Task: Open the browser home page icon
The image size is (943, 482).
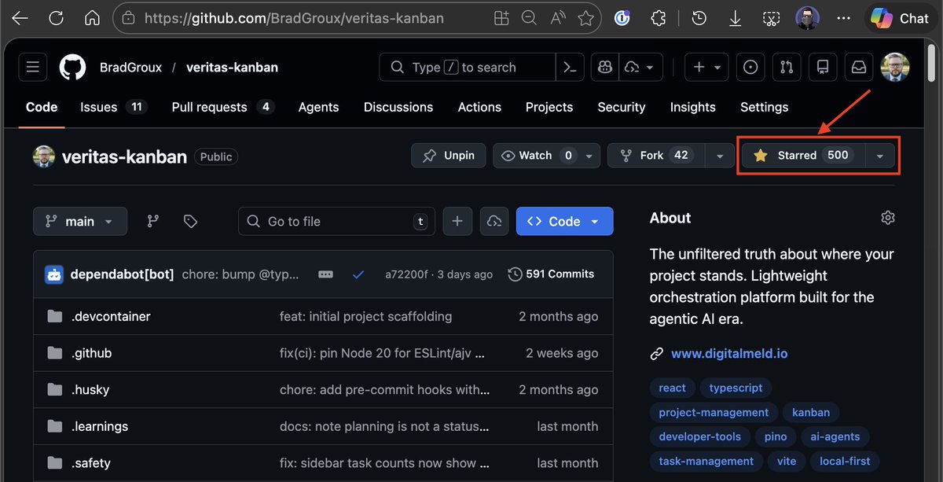Action: click(92, 18)
